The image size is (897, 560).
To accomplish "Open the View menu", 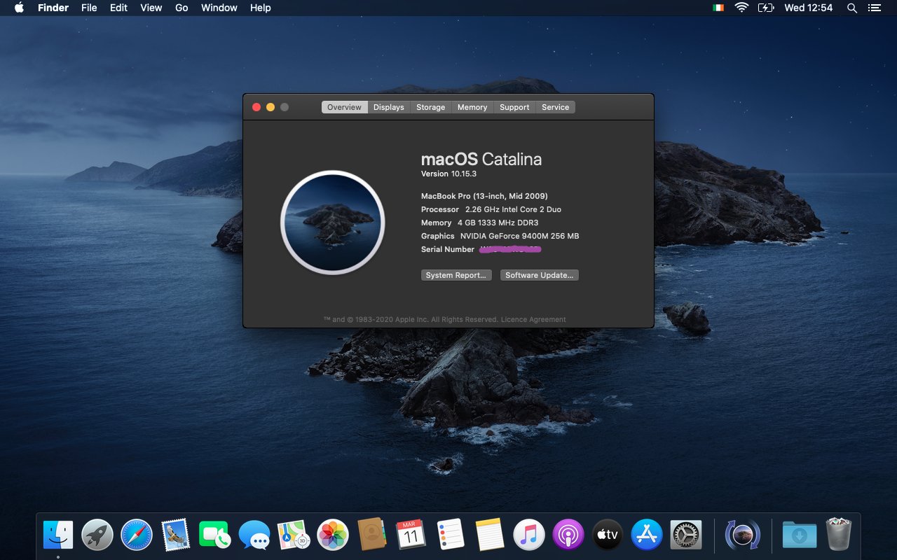I will 151,8.
